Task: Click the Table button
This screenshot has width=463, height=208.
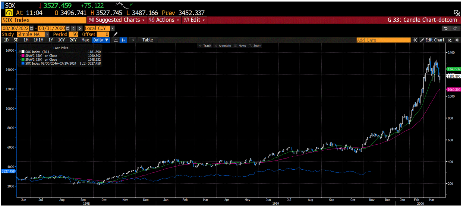Action: coord(147,40)
